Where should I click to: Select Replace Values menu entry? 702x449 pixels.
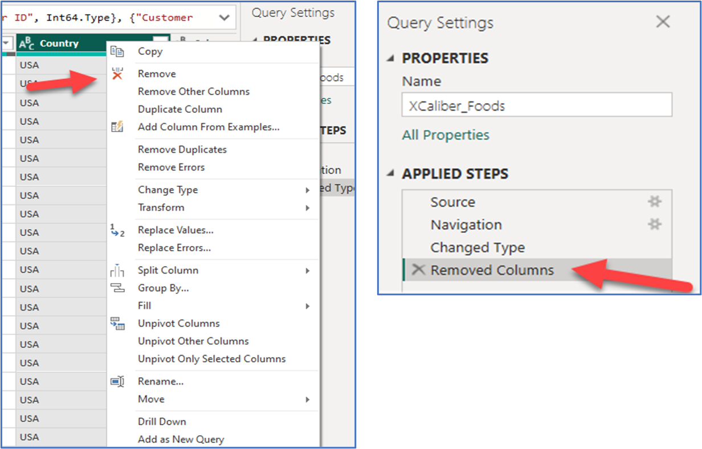175,230
